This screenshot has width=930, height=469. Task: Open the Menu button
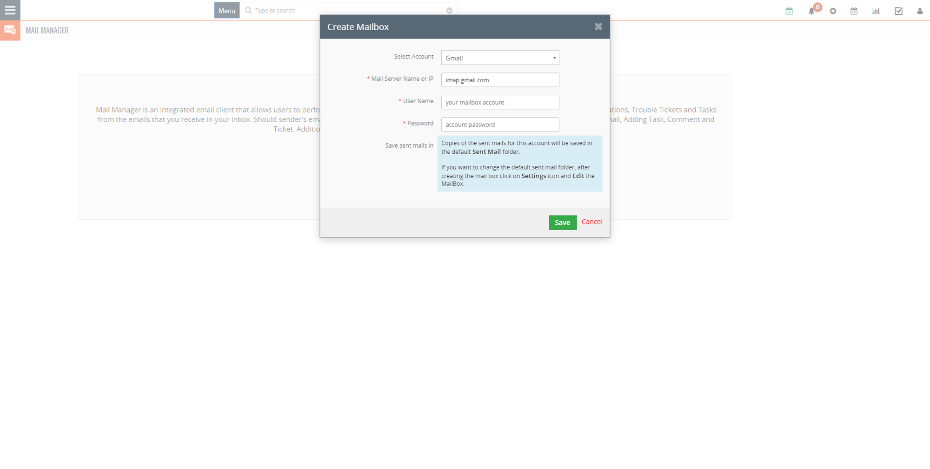[x=227, y=10]
